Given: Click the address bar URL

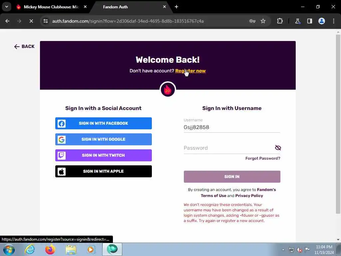Looking at the screenshot, I should (x=128, y=21).
